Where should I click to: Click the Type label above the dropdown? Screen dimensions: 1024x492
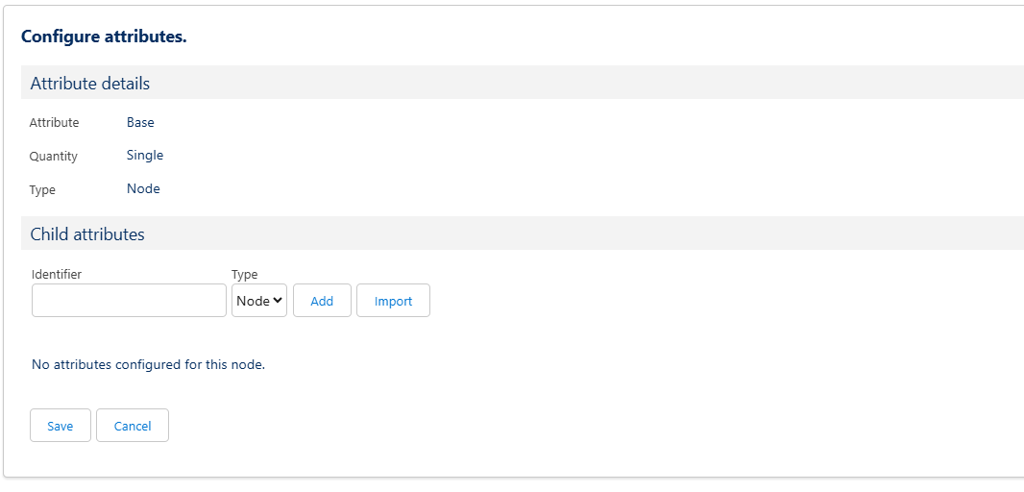pyautogui.click(x=245, y=275)
